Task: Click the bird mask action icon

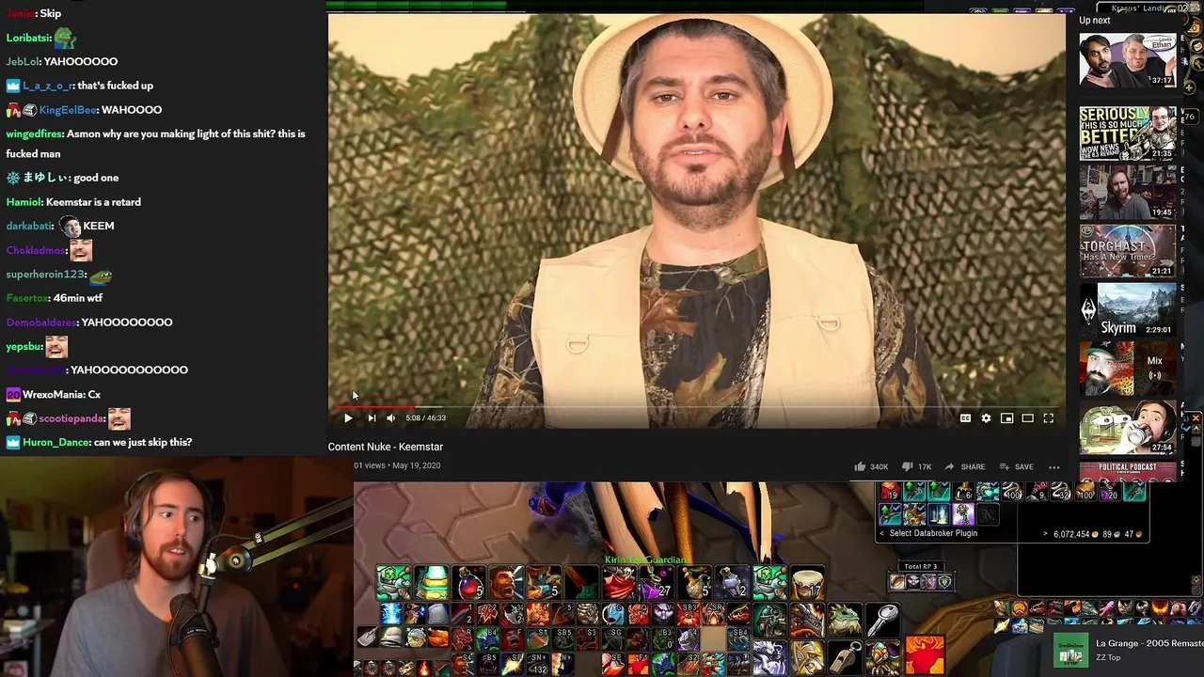Action: pyautogui.click(x=882, y=656)
